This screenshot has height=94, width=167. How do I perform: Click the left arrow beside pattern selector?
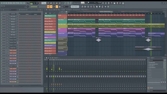[x=70, y=7]
